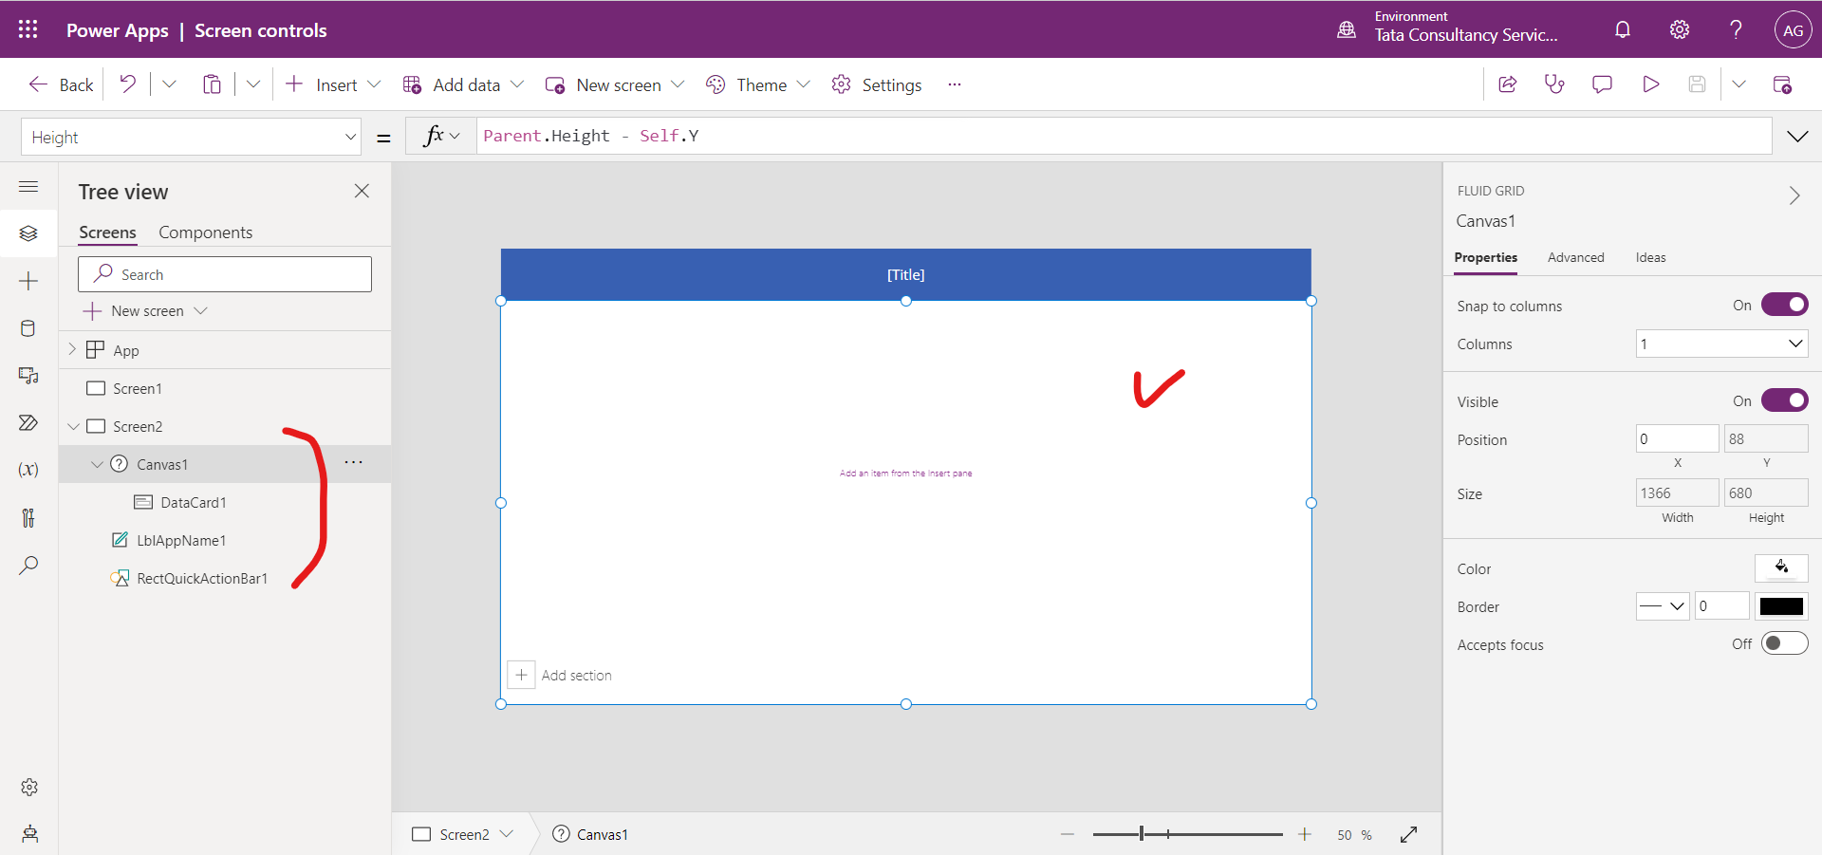The image size is (1822, 855).
Task: Open the Media pane icon
Action: tap(28, 376)
